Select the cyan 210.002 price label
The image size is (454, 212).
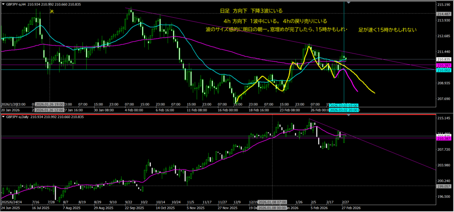(x=444, y=70)
